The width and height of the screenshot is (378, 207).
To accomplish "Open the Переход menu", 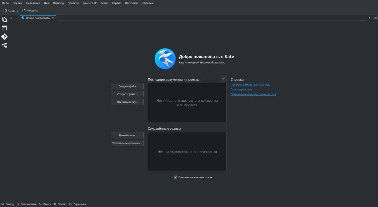I will click(58, 3).
